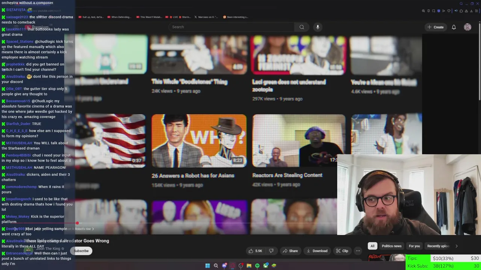Viewport: 481px width, 270px height.
Task: Click the Reactors Are Stealing Content thumbnail
Action: click(x=299, y=141)
